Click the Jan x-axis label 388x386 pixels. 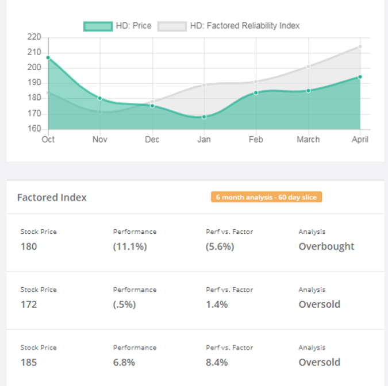pyautogui.click(x=204, y=140)
